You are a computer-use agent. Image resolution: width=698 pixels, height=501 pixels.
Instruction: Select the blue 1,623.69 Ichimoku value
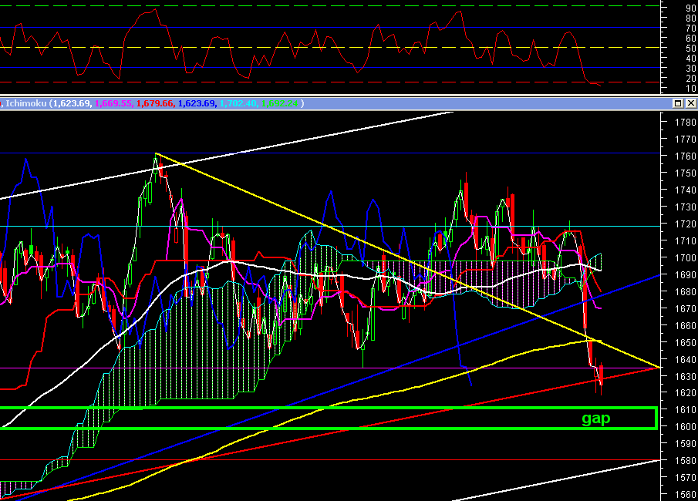[x=197, y=103]
